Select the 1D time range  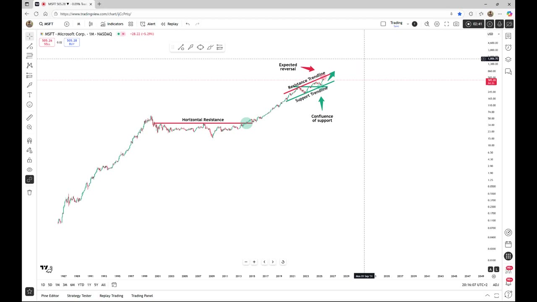point(43,285)
